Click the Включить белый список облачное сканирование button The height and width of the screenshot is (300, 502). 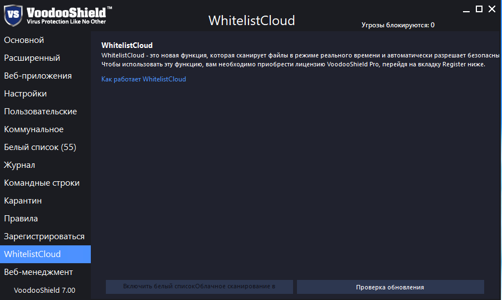[x=199, y=287]
